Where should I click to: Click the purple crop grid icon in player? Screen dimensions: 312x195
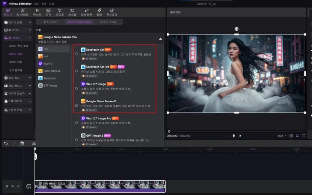tap(298, 136)
